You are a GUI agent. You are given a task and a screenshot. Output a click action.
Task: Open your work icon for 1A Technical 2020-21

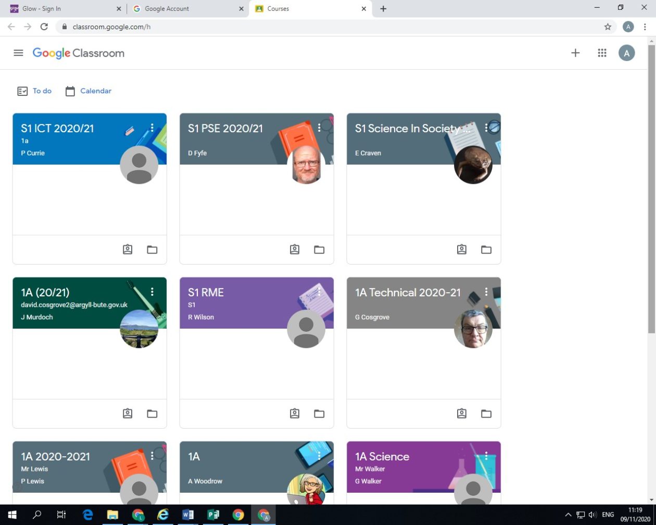click(462, 414)
